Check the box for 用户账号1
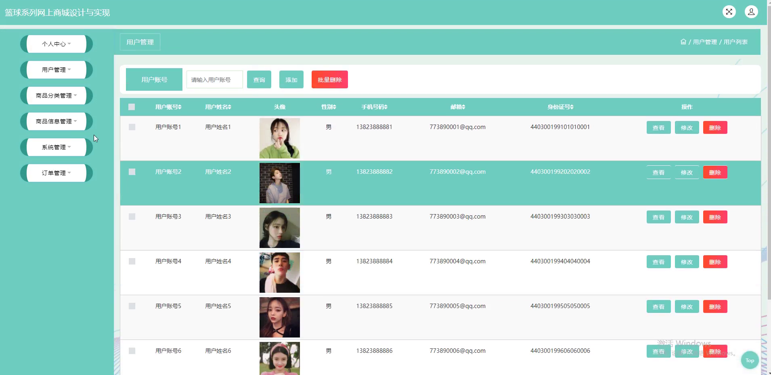 click(x=132, y=127)
